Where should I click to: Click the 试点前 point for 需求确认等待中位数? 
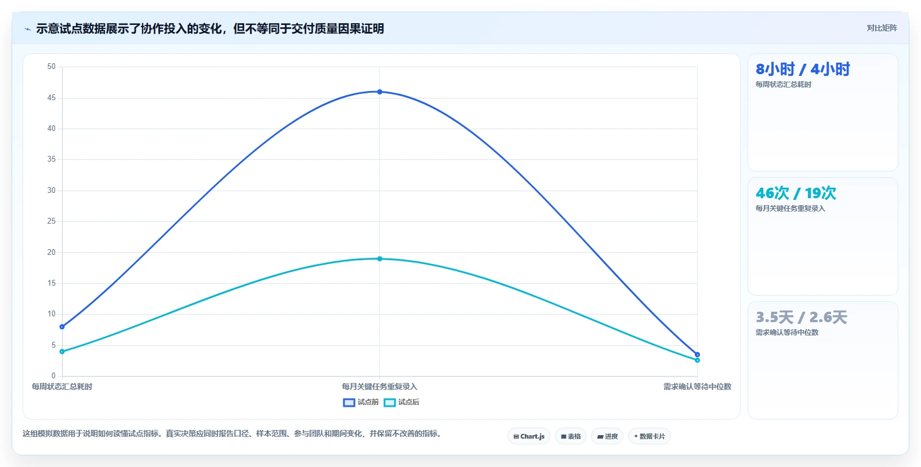(x=697, y=355)
